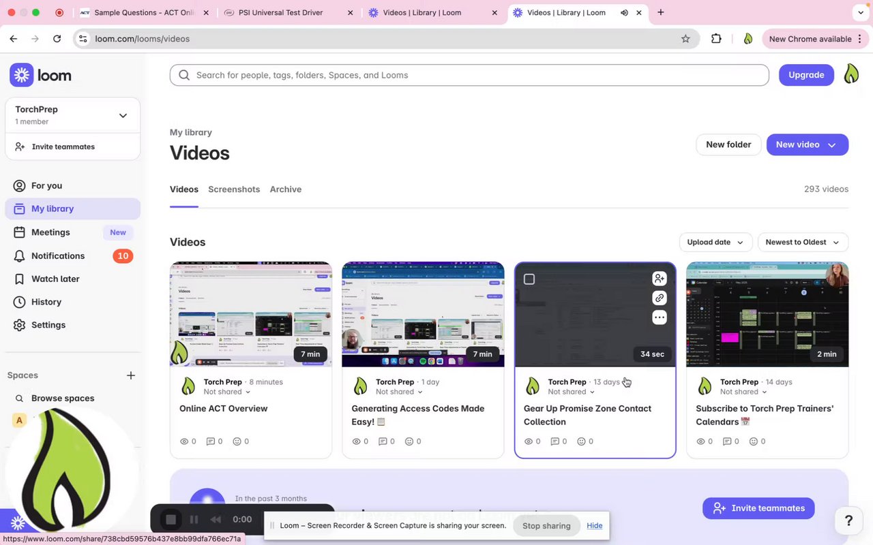Expand Not shared on Gear Up Promise Zone
Screen dimensions: 873x545
point(571,392)
